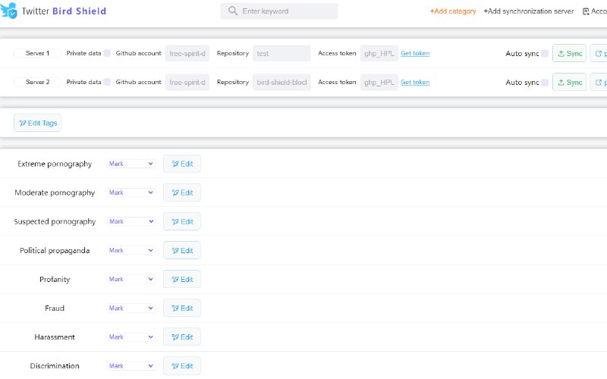The image size is (607, 379).
Task: Open the Get token link for Server 1
Action: (415, 53)
